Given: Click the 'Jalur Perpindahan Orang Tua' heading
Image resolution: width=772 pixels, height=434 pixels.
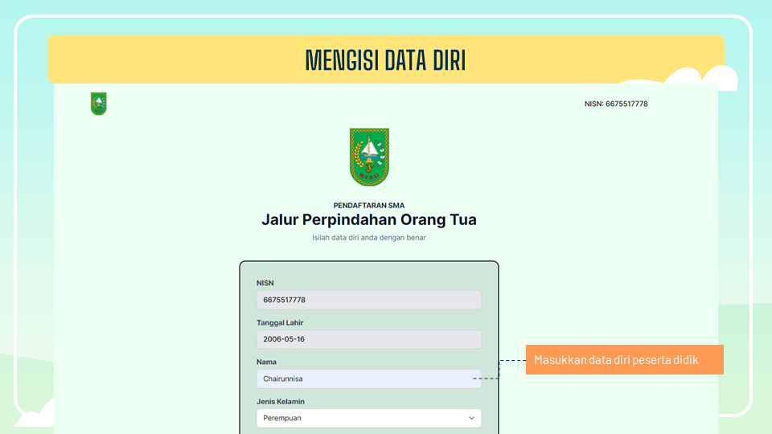Looking at the screenshot, I should 368,219.
